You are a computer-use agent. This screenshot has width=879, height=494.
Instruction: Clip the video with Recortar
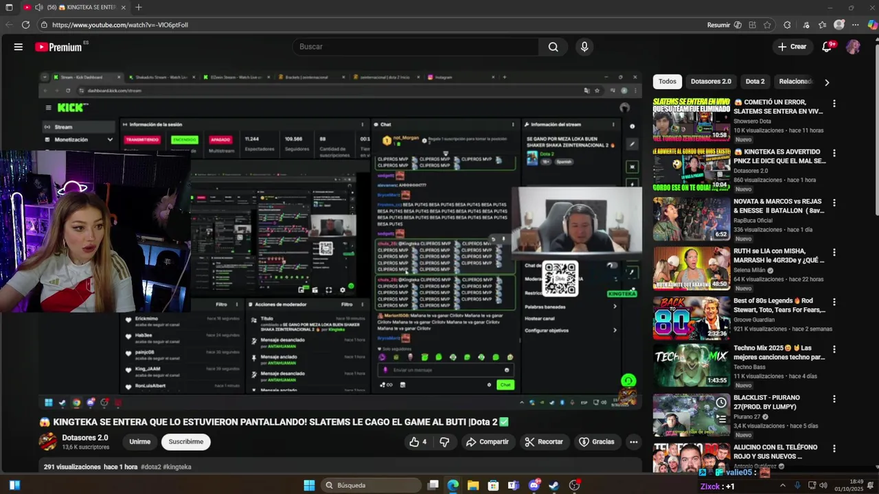pos(543,442)
